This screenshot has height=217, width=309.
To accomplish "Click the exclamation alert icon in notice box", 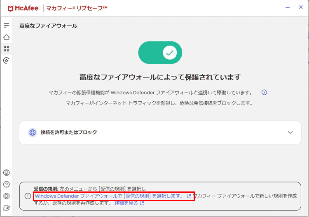I will tap(28, 196).
